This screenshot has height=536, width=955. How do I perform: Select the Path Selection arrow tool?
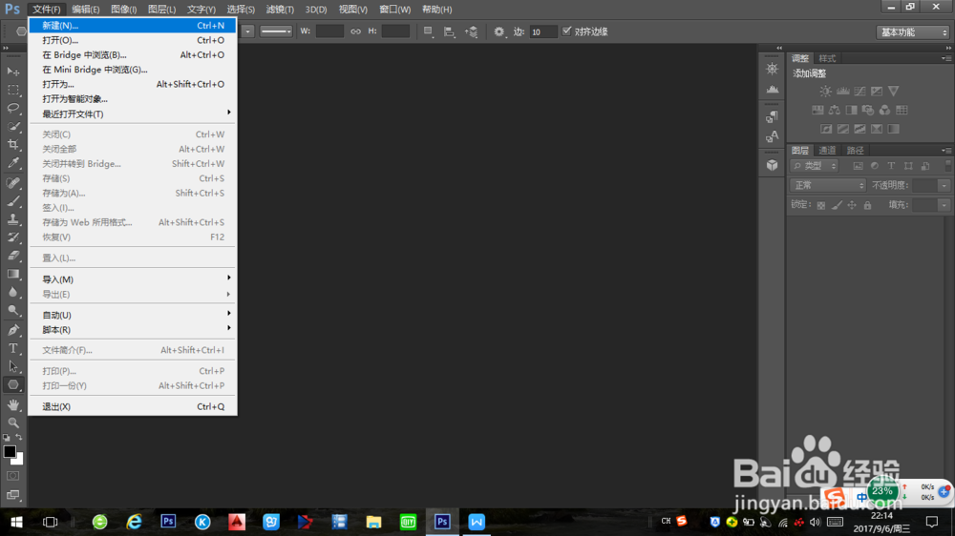coord(12,367)
